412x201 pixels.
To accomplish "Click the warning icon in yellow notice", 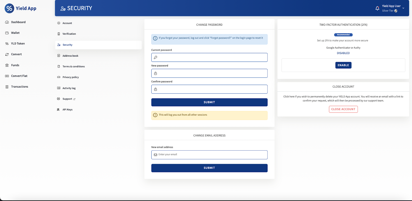I will (x=155, y=115).
